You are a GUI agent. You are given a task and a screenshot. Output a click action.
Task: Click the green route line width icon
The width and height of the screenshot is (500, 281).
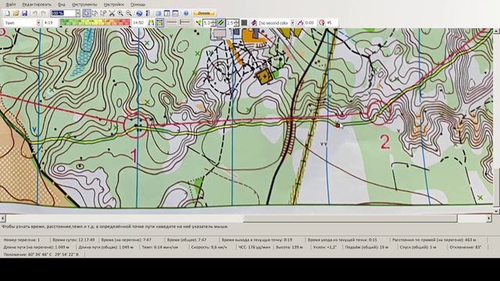198,23
